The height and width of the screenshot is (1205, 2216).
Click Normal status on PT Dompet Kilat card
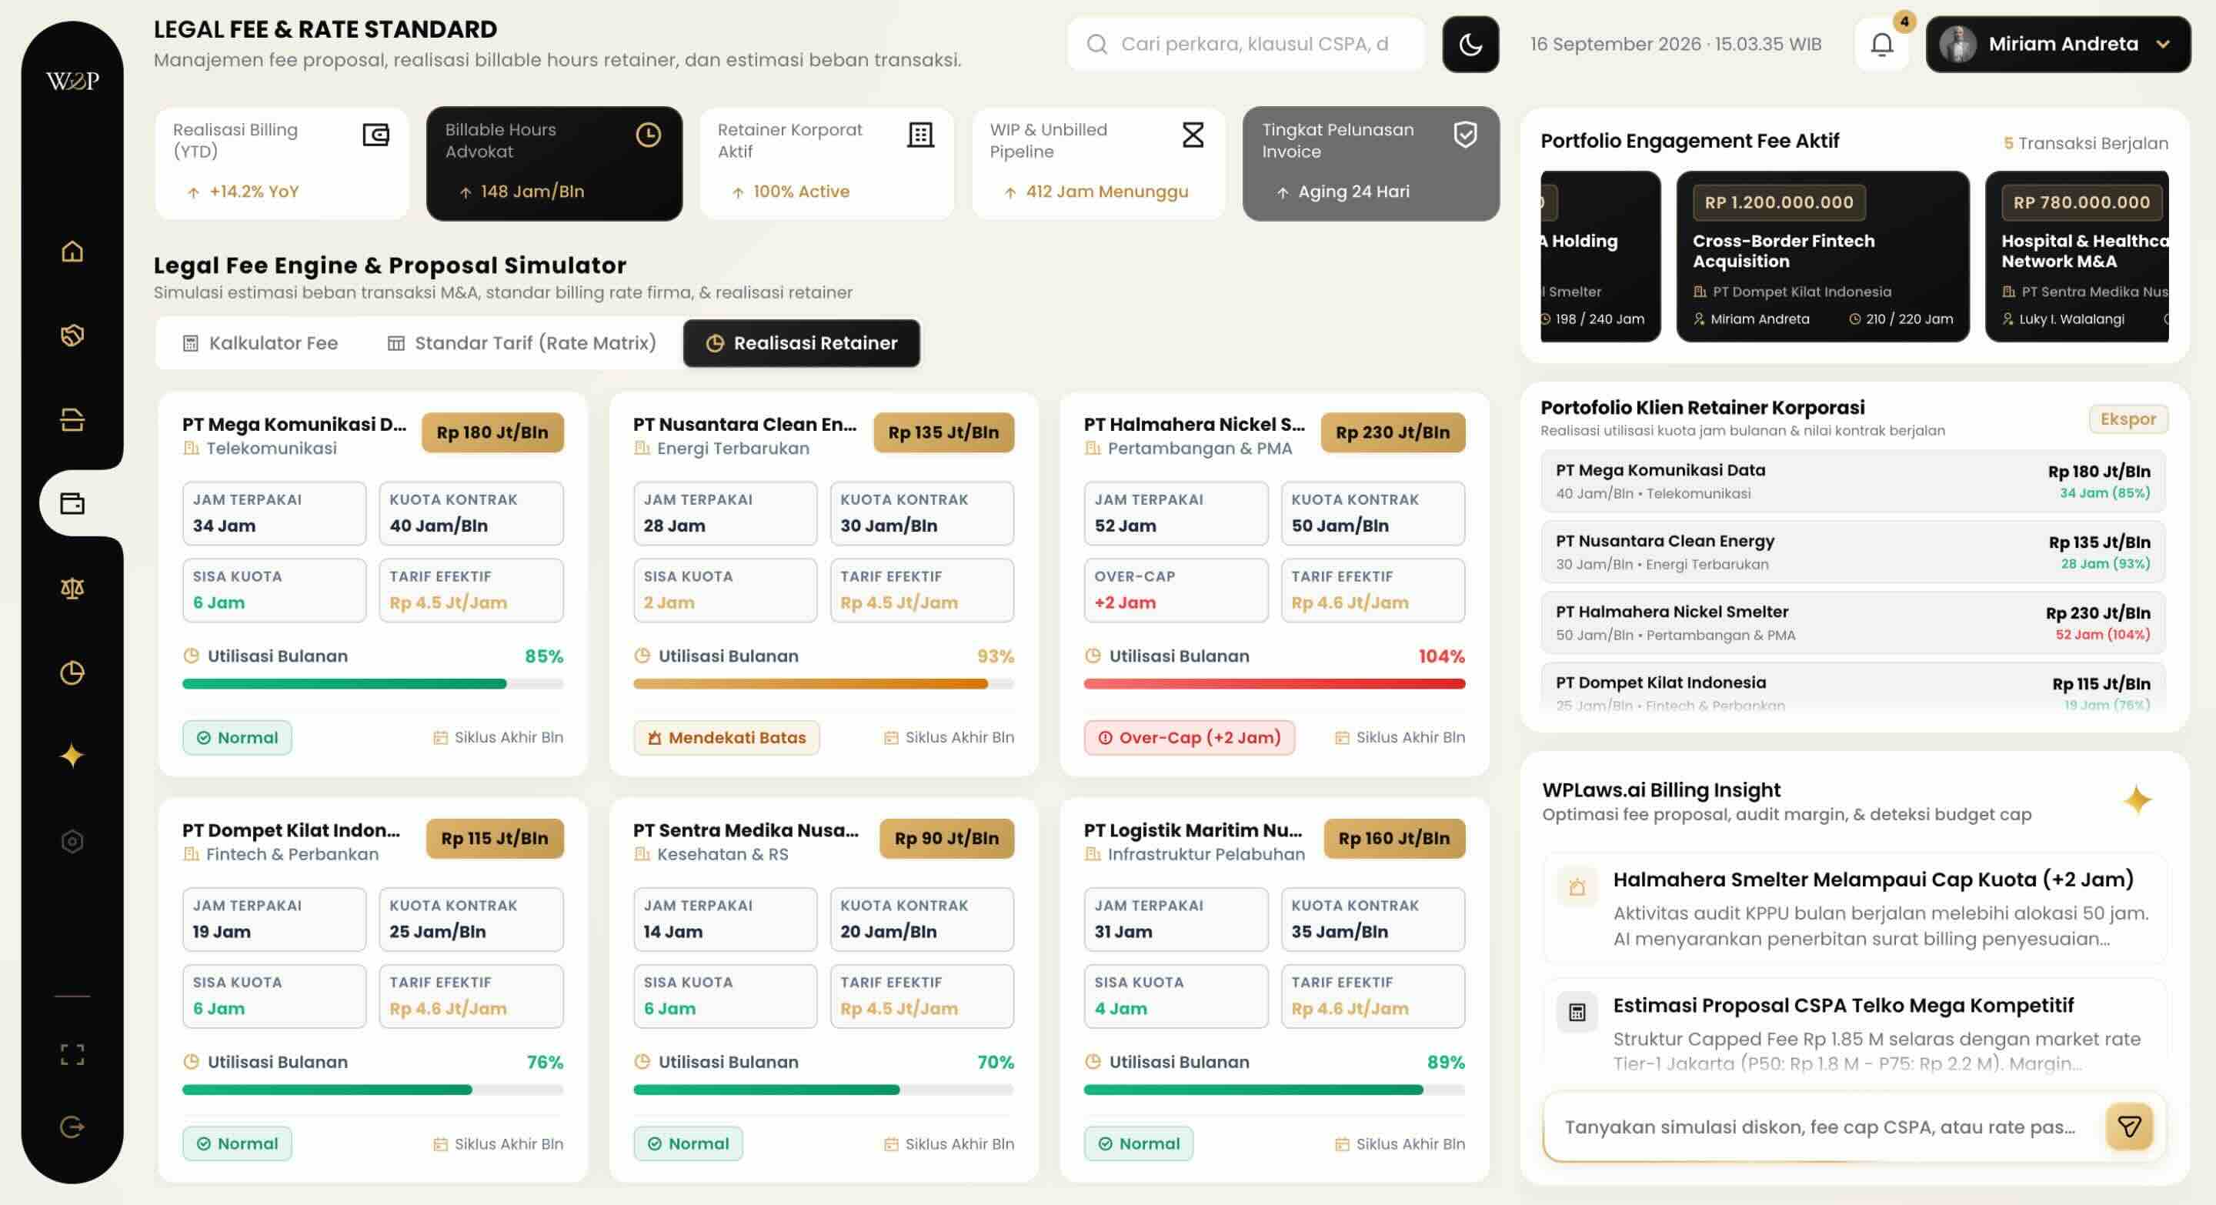tap(238, 1144)
